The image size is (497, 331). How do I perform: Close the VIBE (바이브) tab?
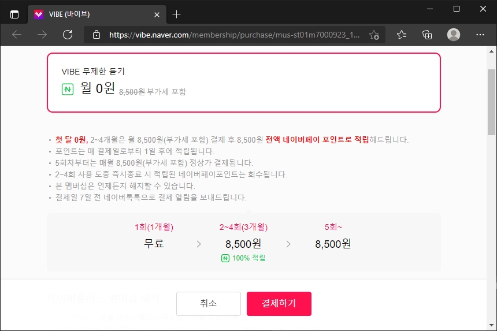pyautogui.click(x=157, y=14)
